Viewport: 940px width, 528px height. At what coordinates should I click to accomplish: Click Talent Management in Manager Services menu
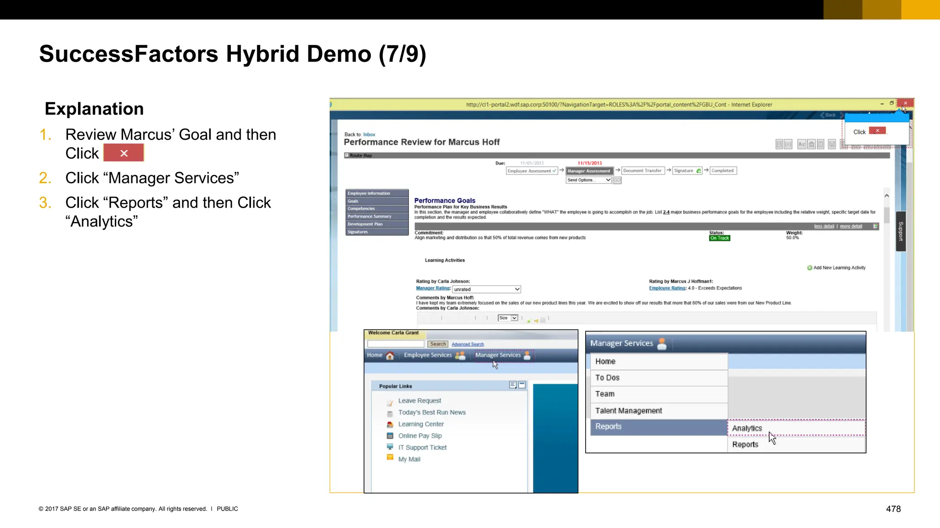pyautogui.click(x=659, y=411)
